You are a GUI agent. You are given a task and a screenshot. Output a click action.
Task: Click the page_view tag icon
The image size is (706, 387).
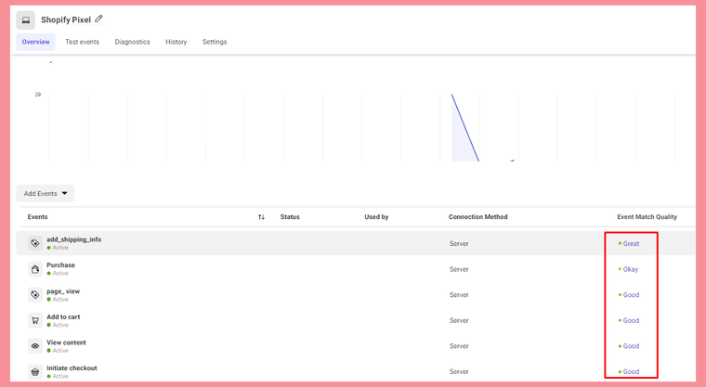tap(34, 294)
